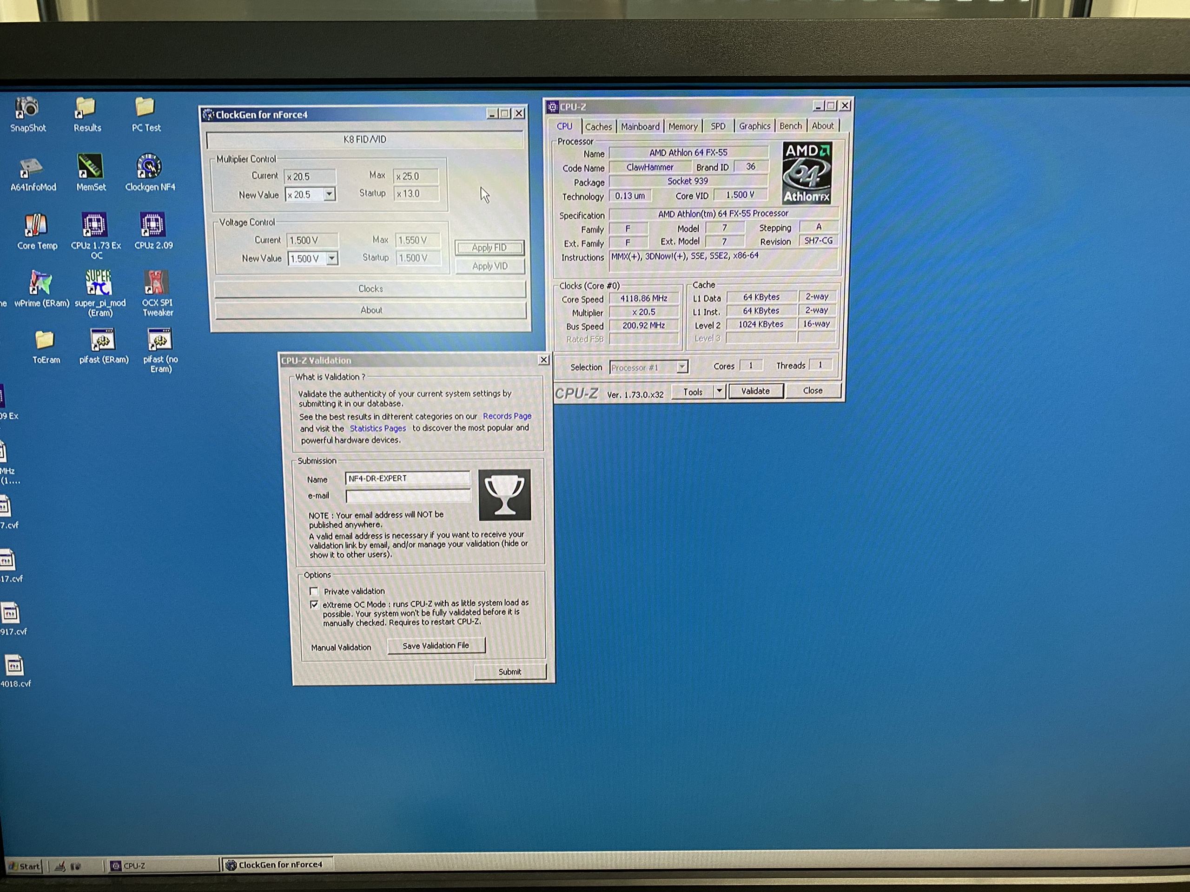Click the e-mail input field
The height and width of the screenshot is (892, 1190).
tap(408, 496)
